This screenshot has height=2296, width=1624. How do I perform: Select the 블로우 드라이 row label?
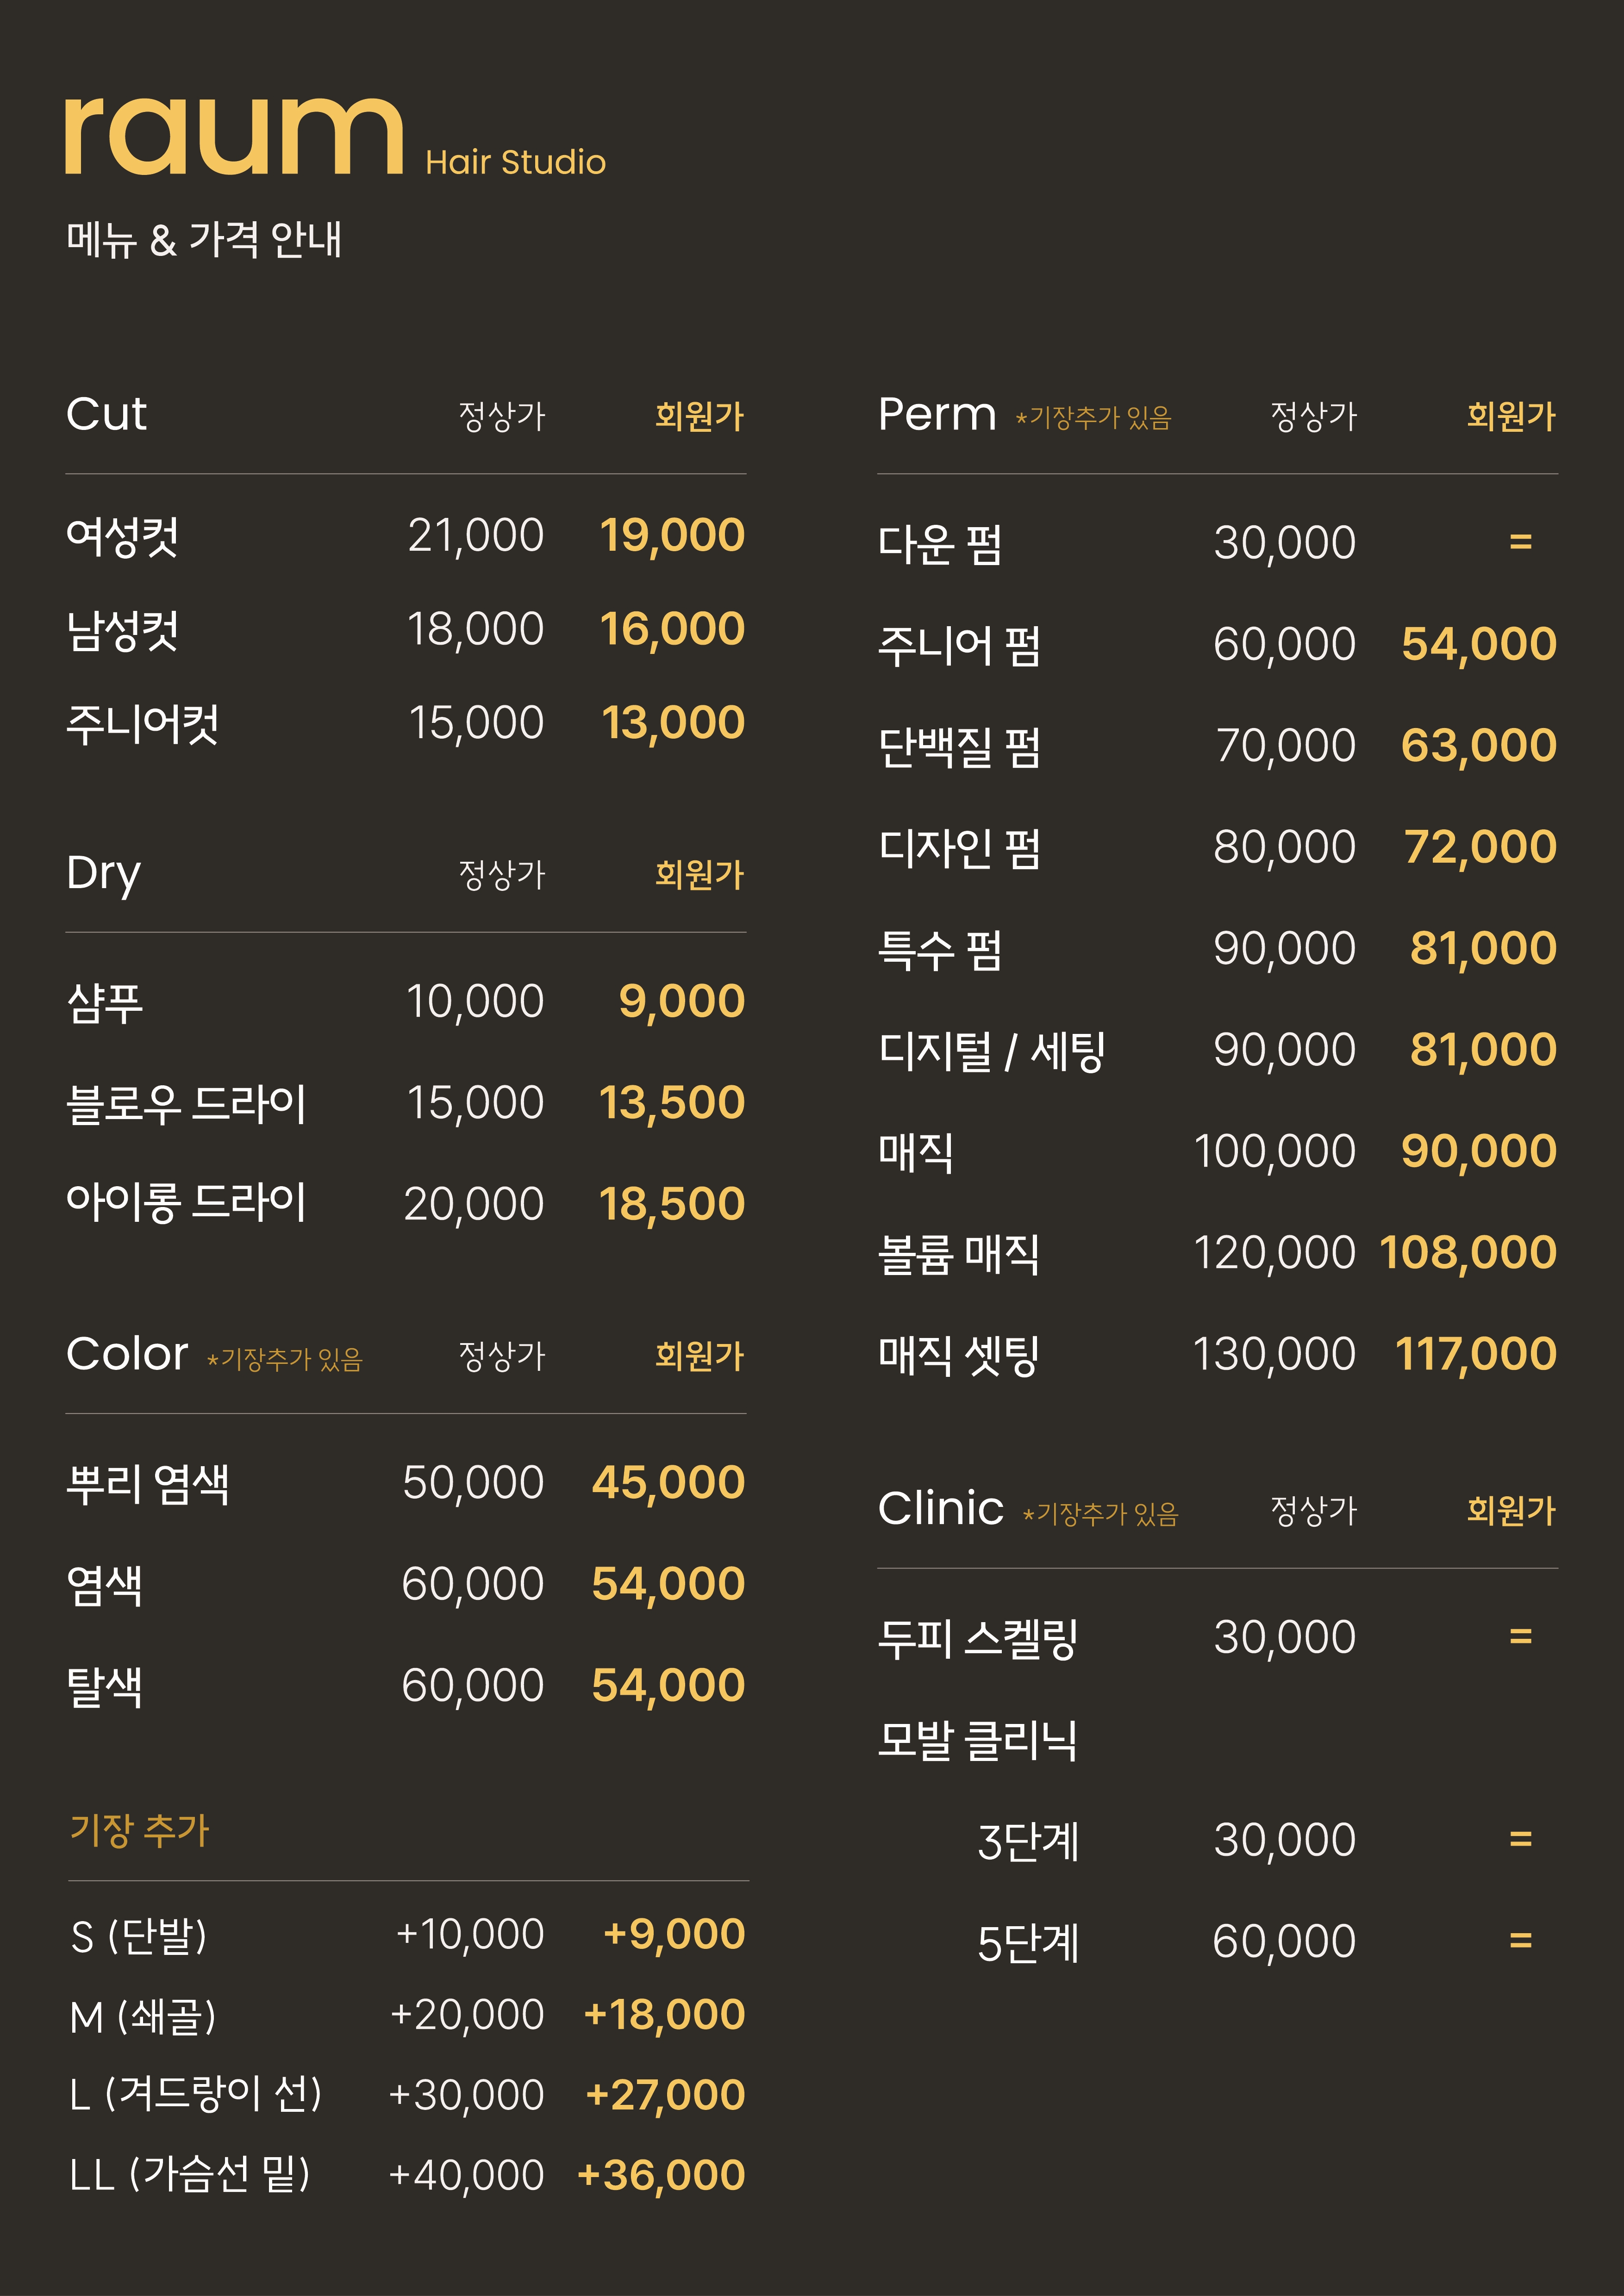tap(186, 1103)
